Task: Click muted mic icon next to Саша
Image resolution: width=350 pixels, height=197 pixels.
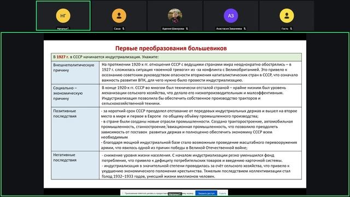Action: tap(124, 28)
